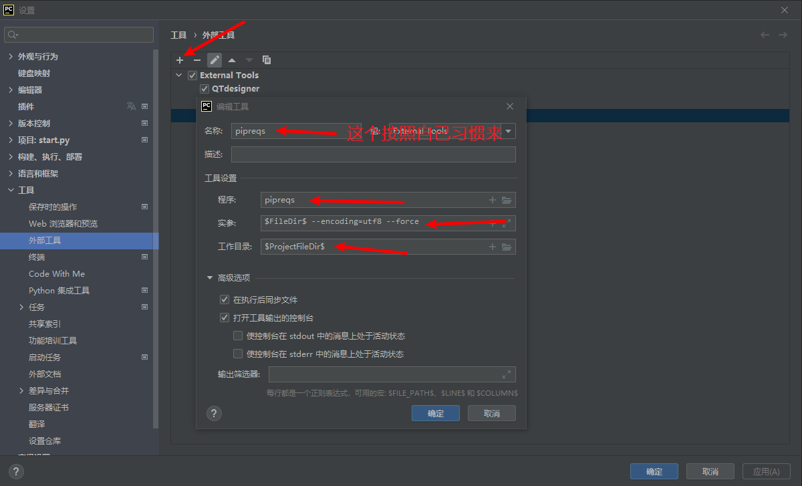Click the insert macro (+) icon in 实参 field
Viewport: 802px width, 486px height.
[491, 223]
